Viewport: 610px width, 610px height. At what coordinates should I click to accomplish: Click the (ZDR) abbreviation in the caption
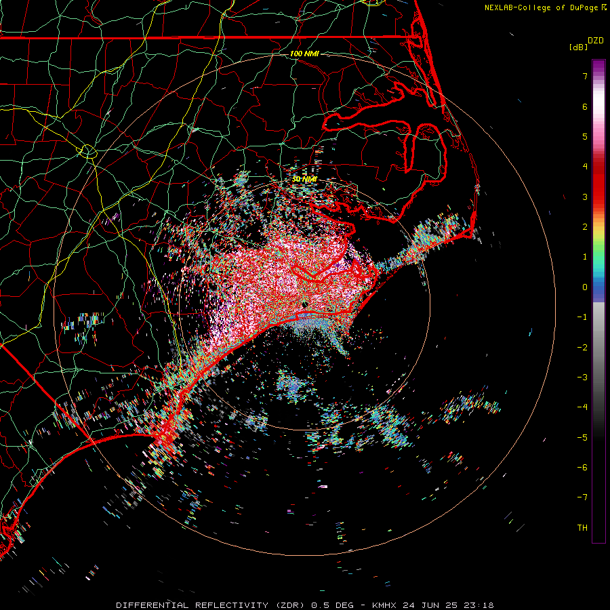291,605
